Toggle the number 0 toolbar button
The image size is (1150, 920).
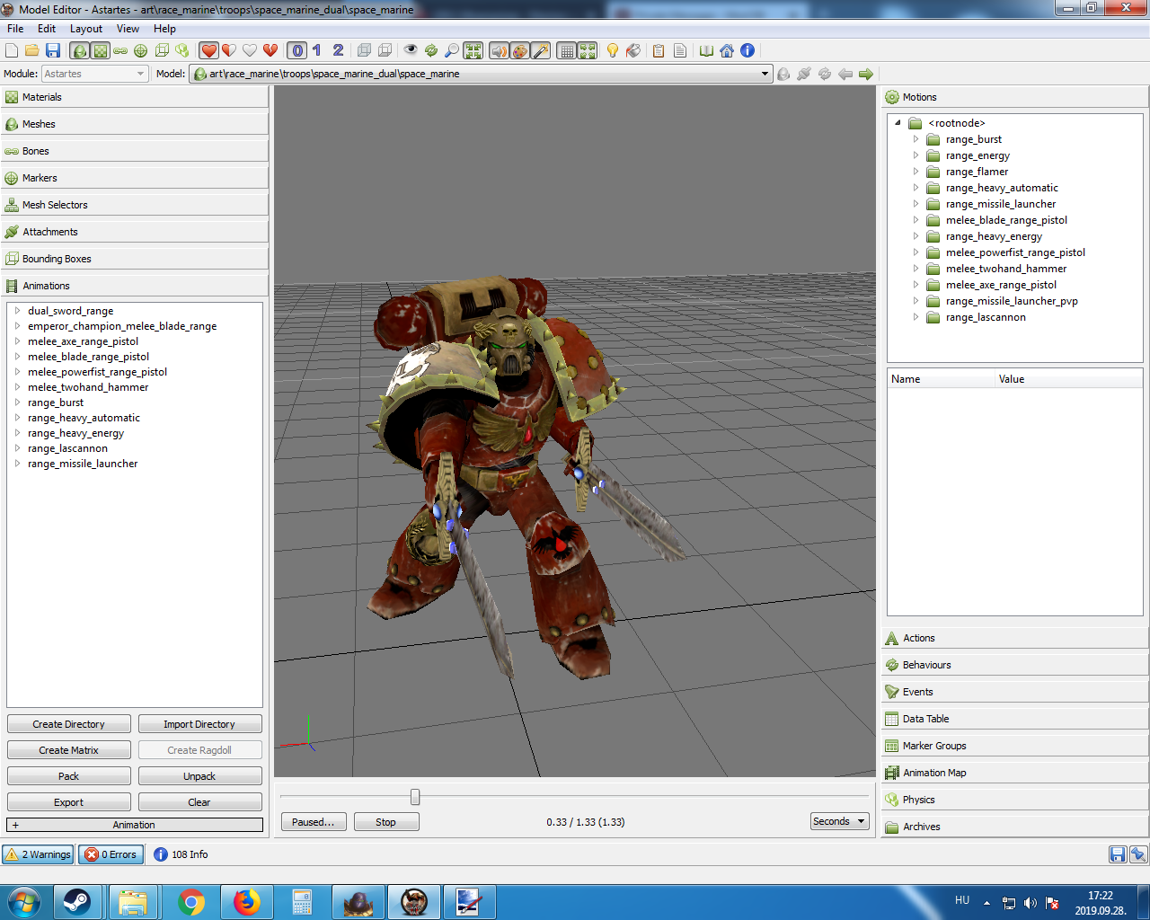[298, 51]
